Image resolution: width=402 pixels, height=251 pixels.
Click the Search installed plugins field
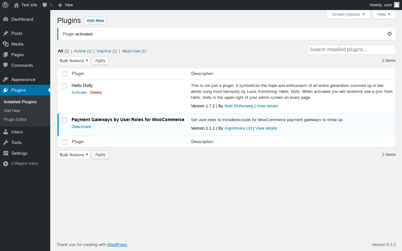[x=351, y=50]
